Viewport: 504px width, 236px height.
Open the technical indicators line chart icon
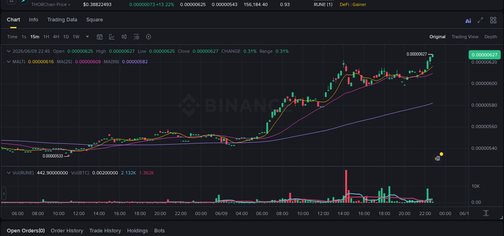click(112, 37)
